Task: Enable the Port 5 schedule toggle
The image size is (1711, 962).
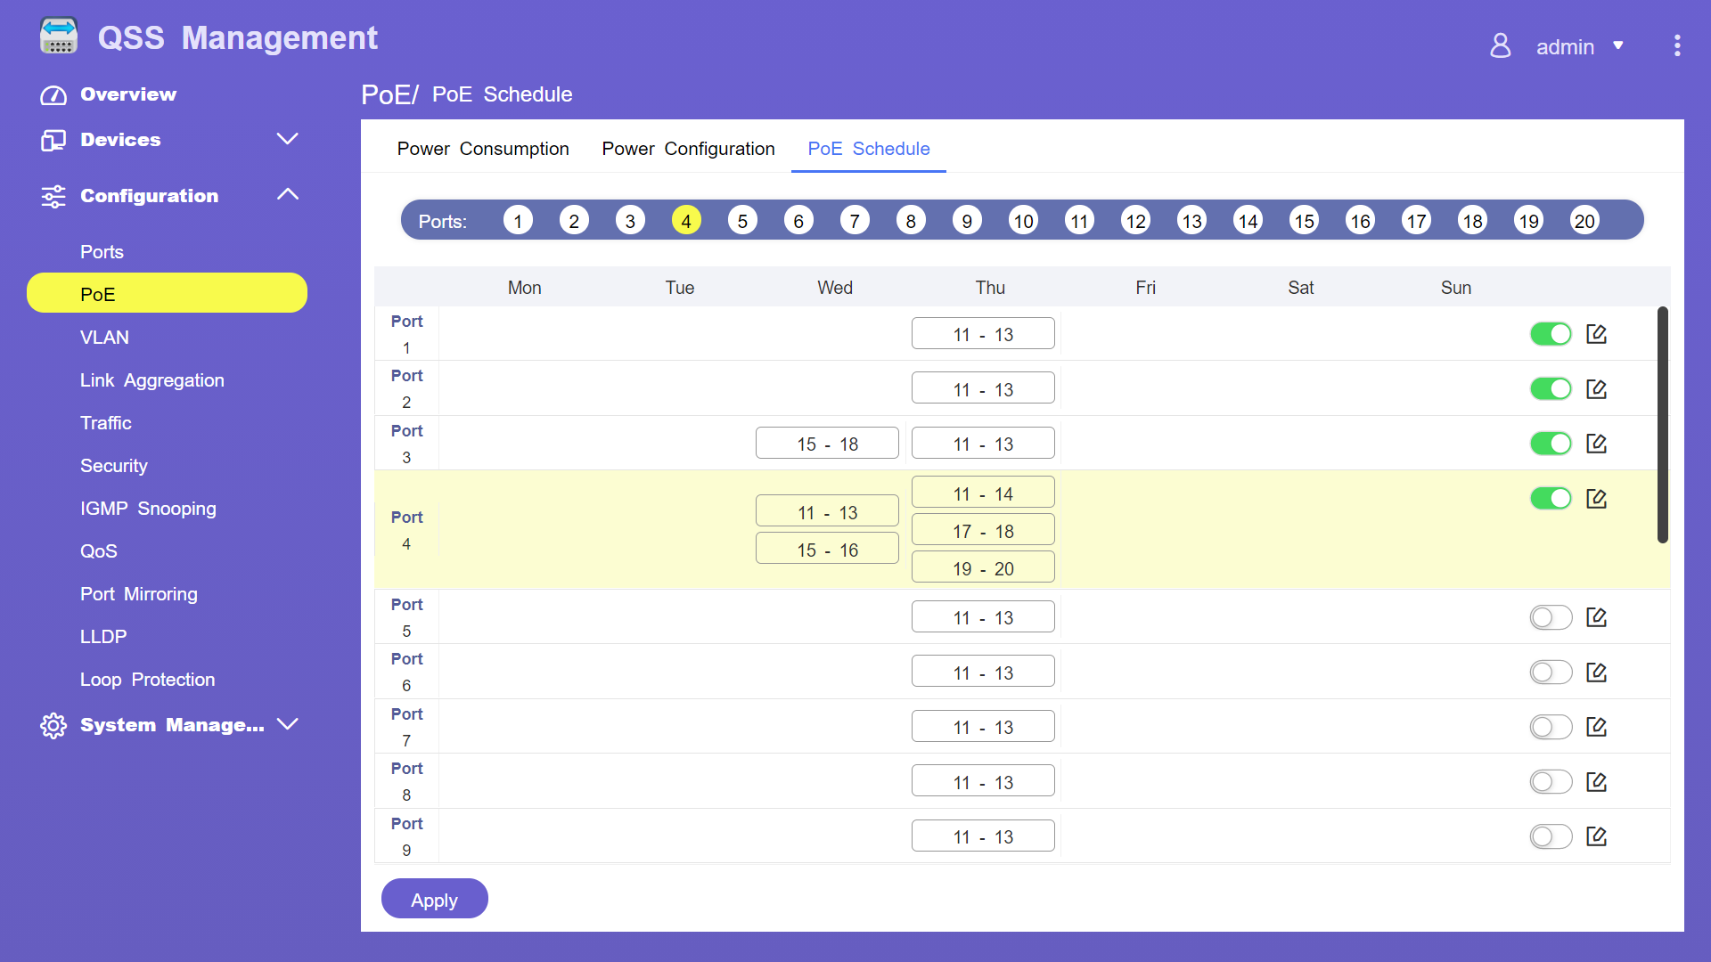Action: point(1551,617)
